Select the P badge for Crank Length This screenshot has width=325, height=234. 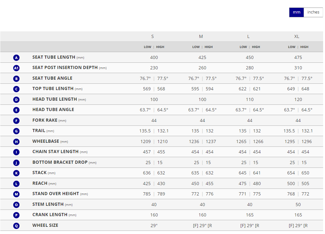tap(16, 215)
